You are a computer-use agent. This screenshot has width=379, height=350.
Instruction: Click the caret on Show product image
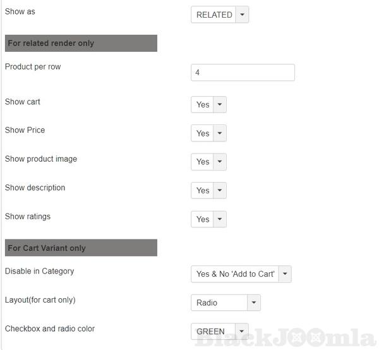click(x=220, y=162)
